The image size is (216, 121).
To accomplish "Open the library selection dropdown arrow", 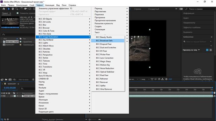I will [x=211, y=46].
